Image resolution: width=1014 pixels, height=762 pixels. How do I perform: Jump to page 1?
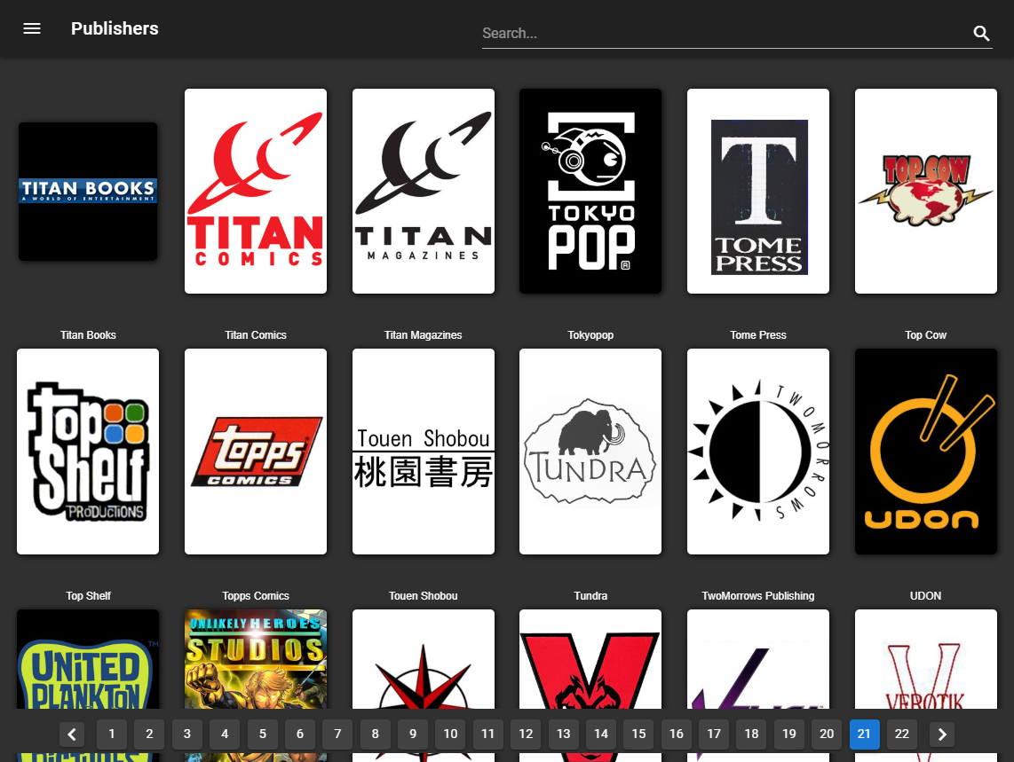point(112,735)
